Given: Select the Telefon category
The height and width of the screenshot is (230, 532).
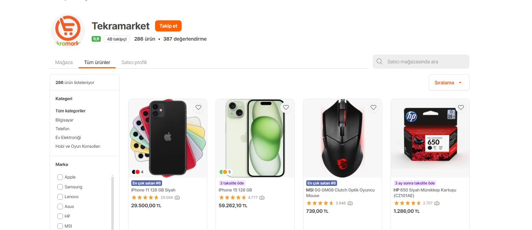Looking at the screenshot, I should tap(63, 129).
